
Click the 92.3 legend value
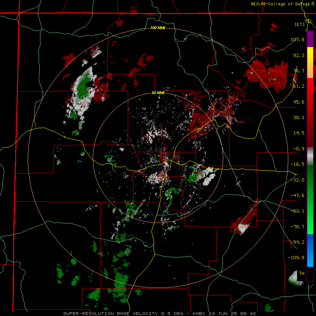coord(299,55)
